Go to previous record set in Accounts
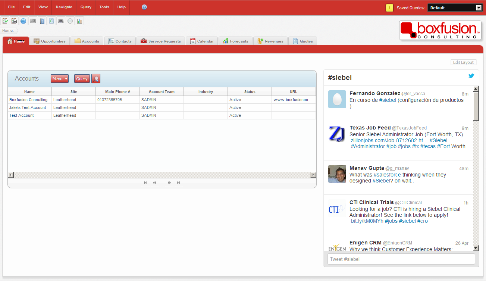The width and height of the screenshot is (486, 281). 154,183
